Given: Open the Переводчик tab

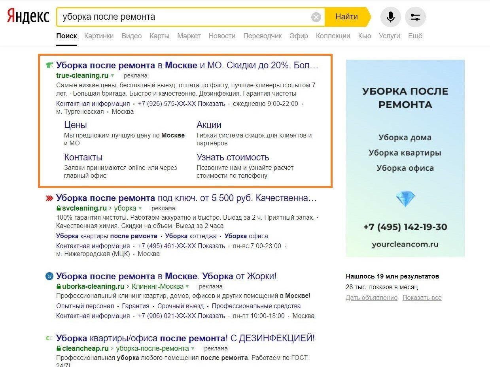Looking at the screenshot, I should 263,36.
